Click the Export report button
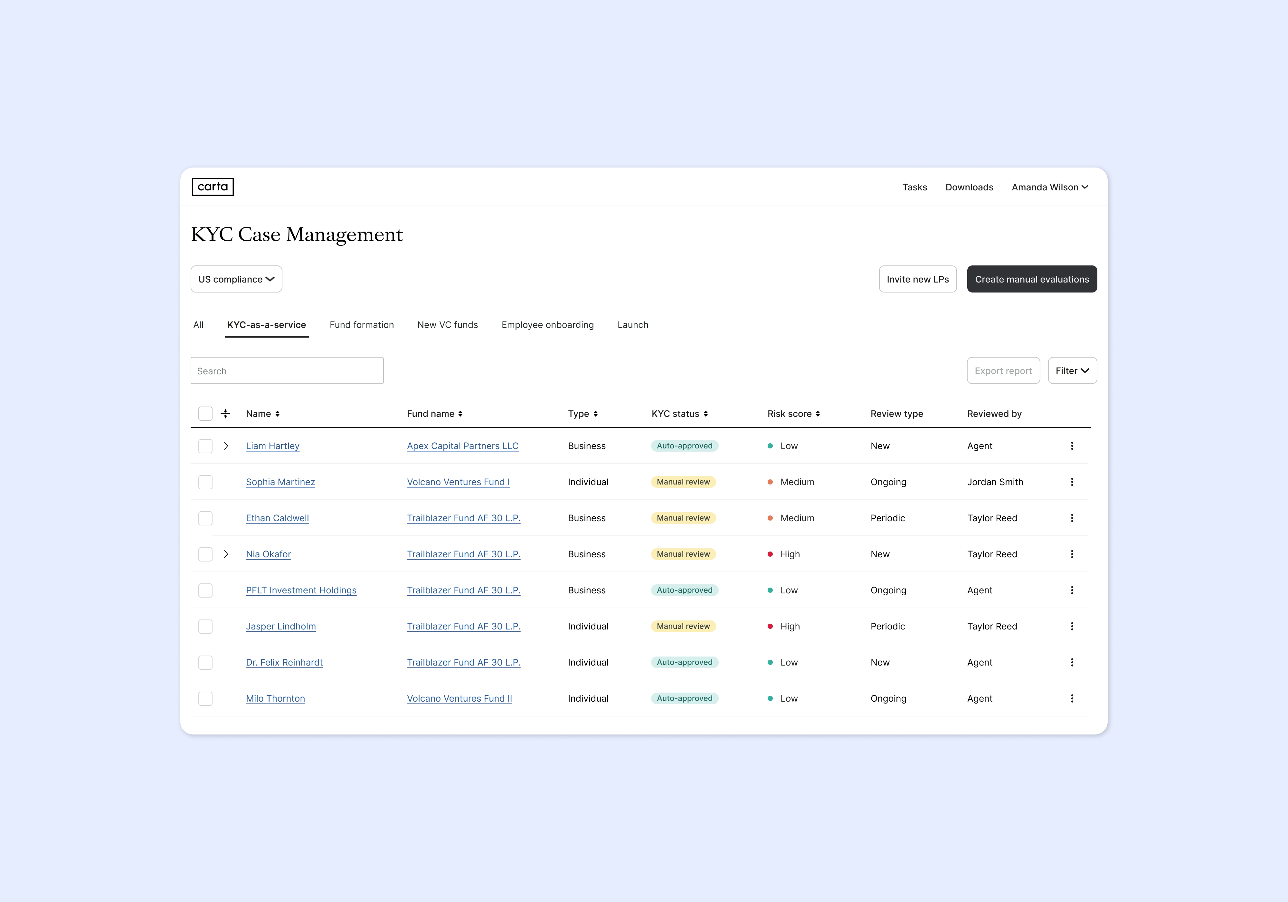The width and height of the screenshot is (1288, 902). (x=1003, y=370)
